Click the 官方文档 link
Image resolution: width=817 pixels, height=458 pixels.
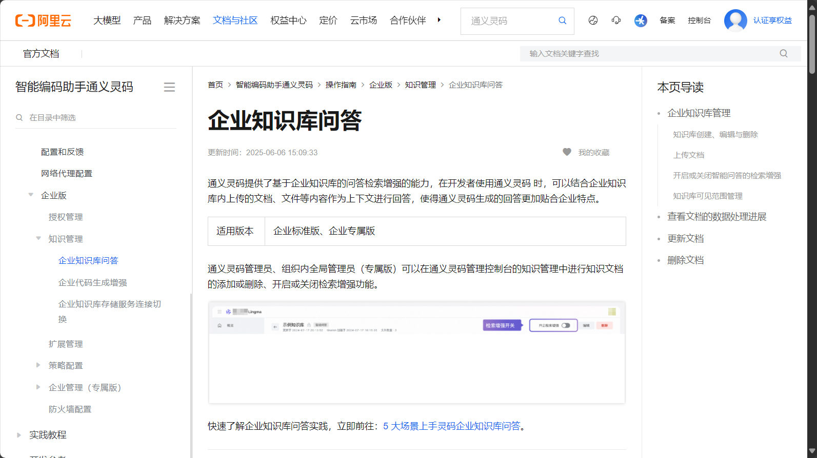[41, 54]
